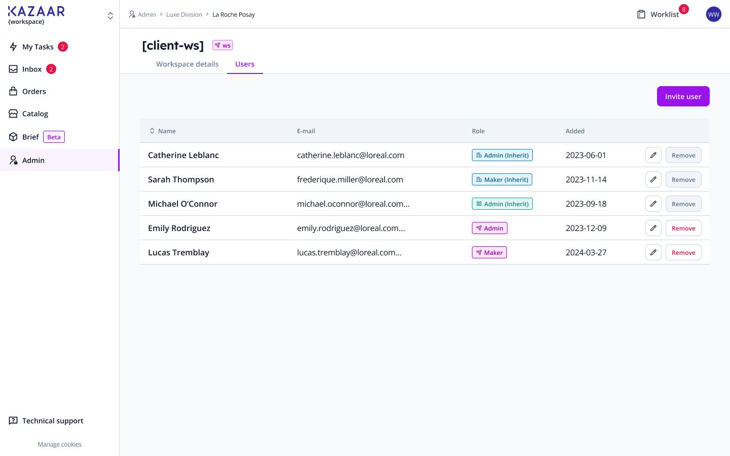730x456 pixels.
Task: Click Remove for Michael O'Connor
Action: pos(683,204)
